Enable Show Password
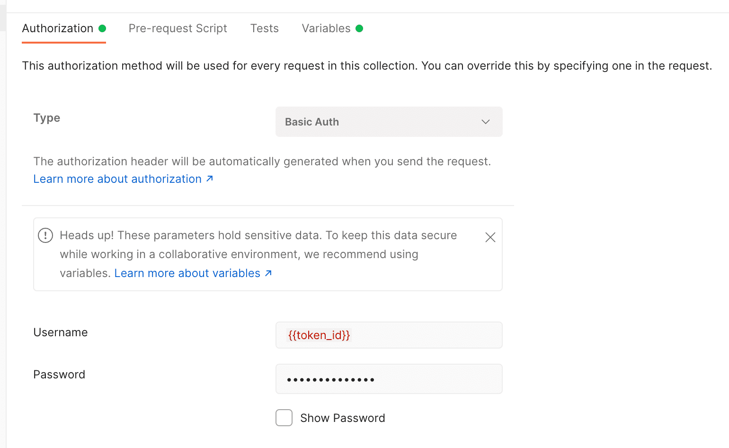The height and width of the screenshot is (448, 729). click(x=284, y=418)
